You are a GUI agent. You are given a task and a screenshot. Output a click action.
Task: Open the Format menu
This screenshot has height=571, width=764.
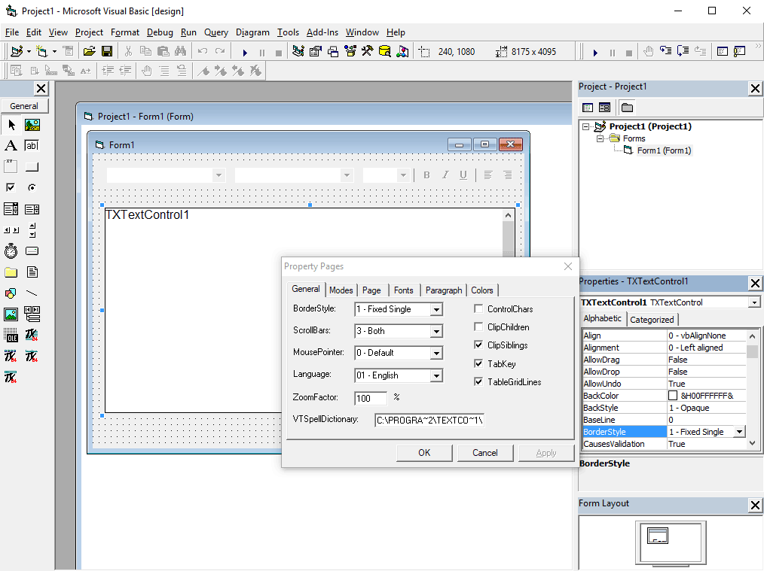(125, 32)
